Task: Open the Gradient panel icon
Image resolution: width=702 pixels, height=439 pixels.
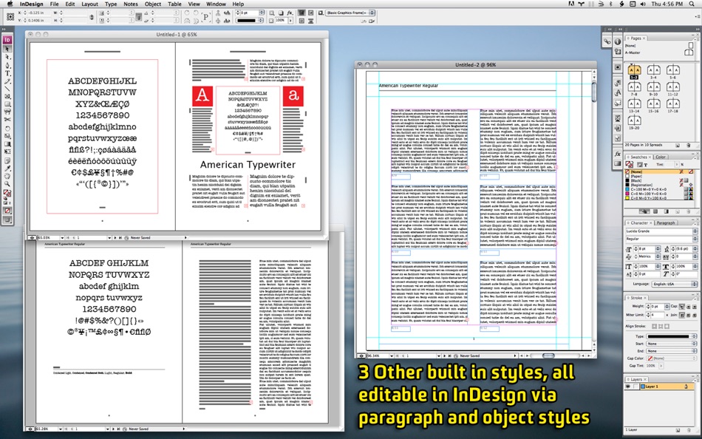Action: pyautogui.click(x=618, y=163)
